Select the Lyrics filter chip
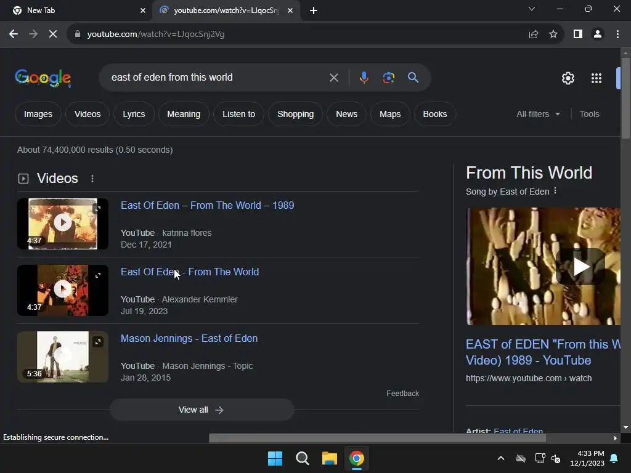The height and width of the screenshot is (473, 631). [x=134, y=114]
